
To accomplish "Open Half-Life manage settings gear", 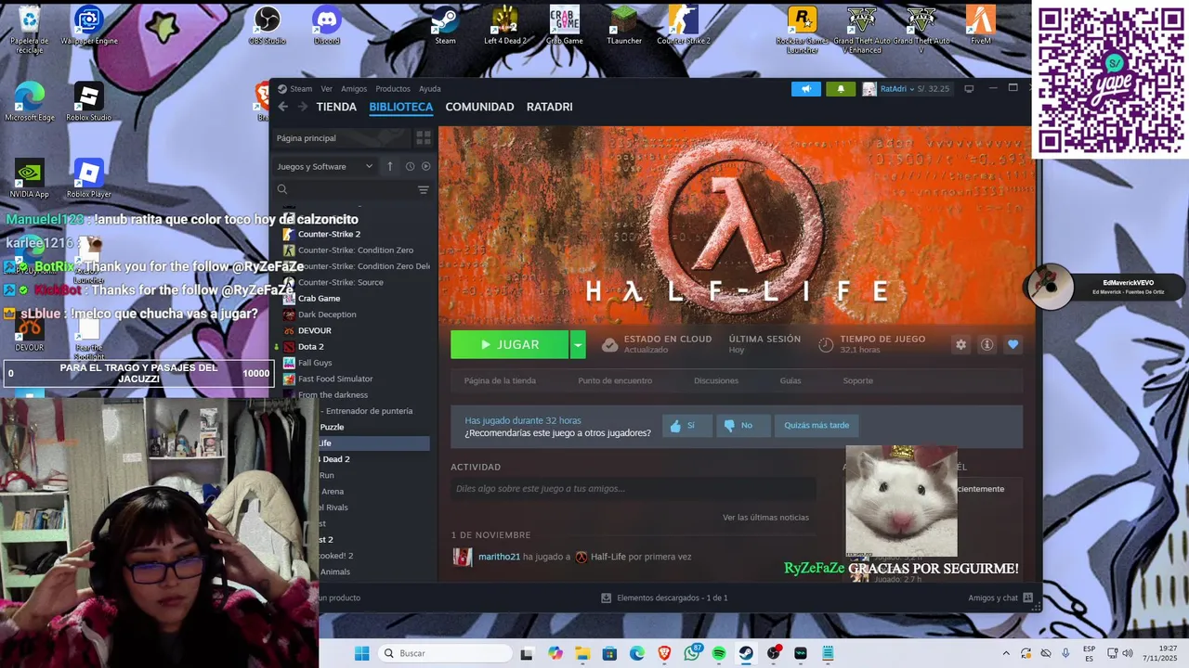I will coord(960,344).
